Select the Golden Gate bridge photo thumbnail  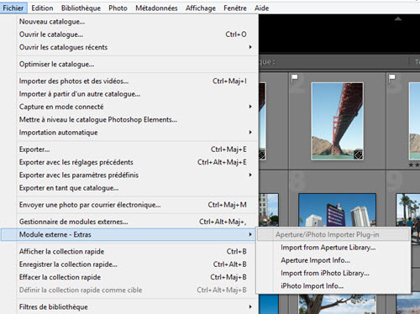tap(338, 121)
